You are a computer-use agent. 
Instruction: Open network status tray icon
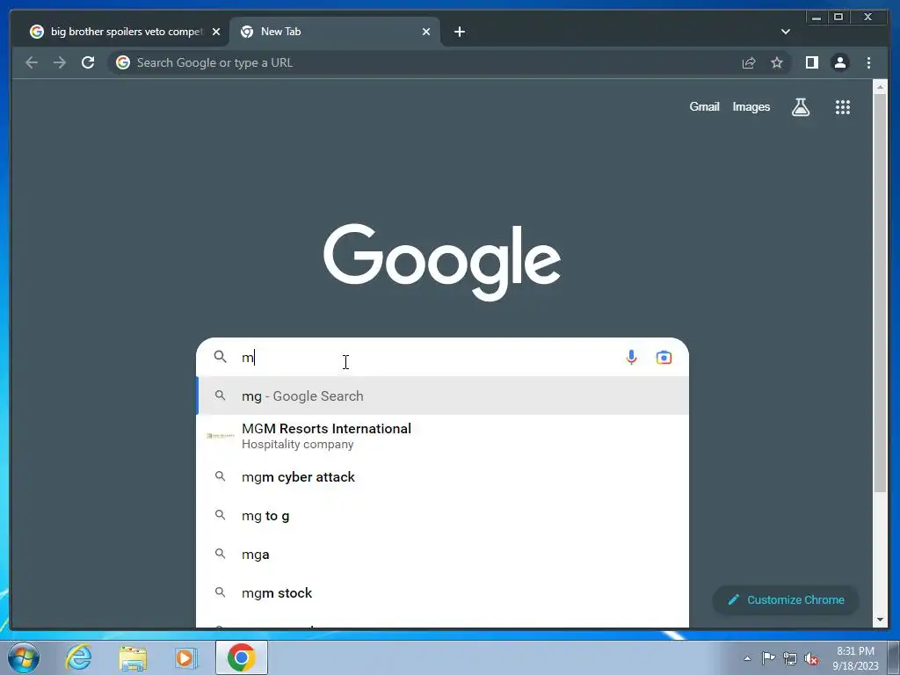coord(790,658)
